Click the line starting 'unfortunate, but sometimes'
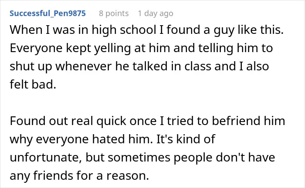 142,157
